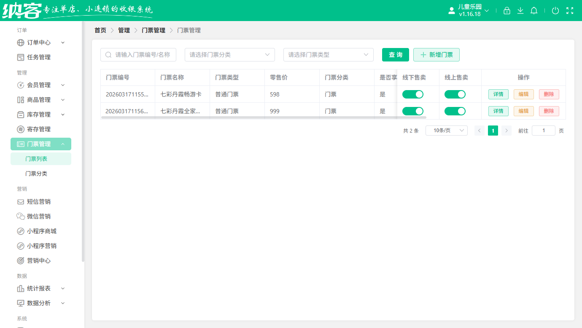The height and width of the screenshot is (328, 582).
Task: Open the 请选择门票分类 dropdown
Action: pyautogui.click(x=229, y=55)
